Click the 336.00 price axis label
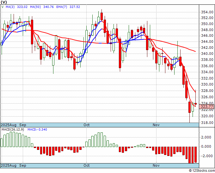215x173 pixels. click(207, 66)
